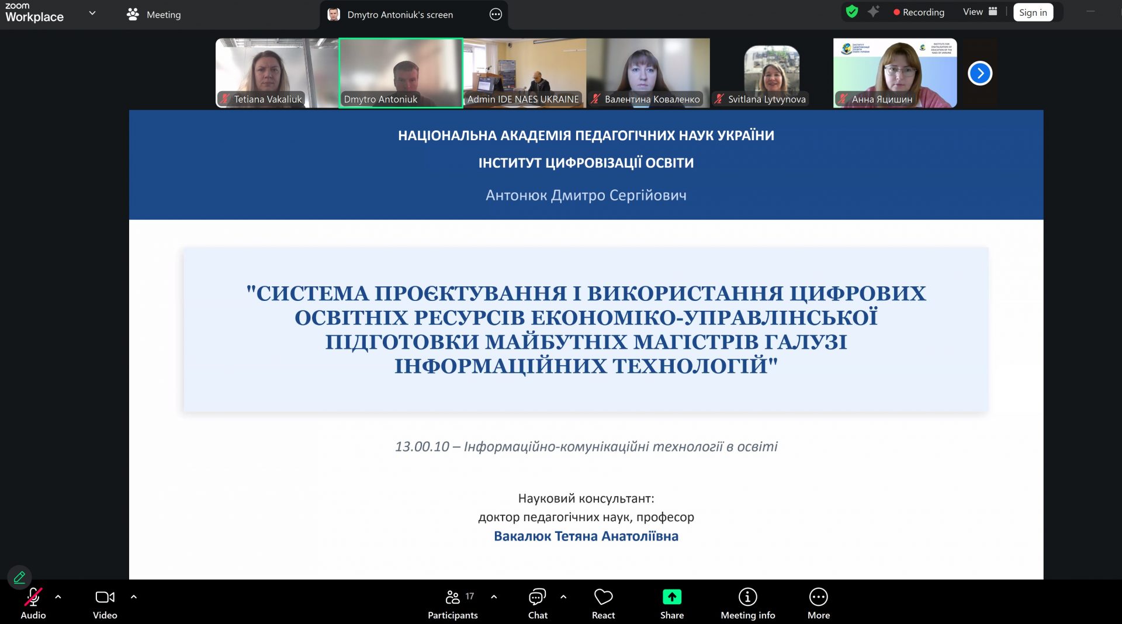Select Tetiana Vakaliuk's video thumbnail
Image resolution: width=1122 pixels, height=624 pixels.
pyautogui.click(x=276, y=72)
